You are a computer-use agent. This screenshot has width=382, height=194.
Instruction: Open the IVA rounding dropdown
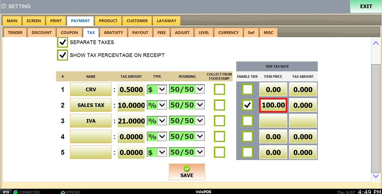pos(187,121)
